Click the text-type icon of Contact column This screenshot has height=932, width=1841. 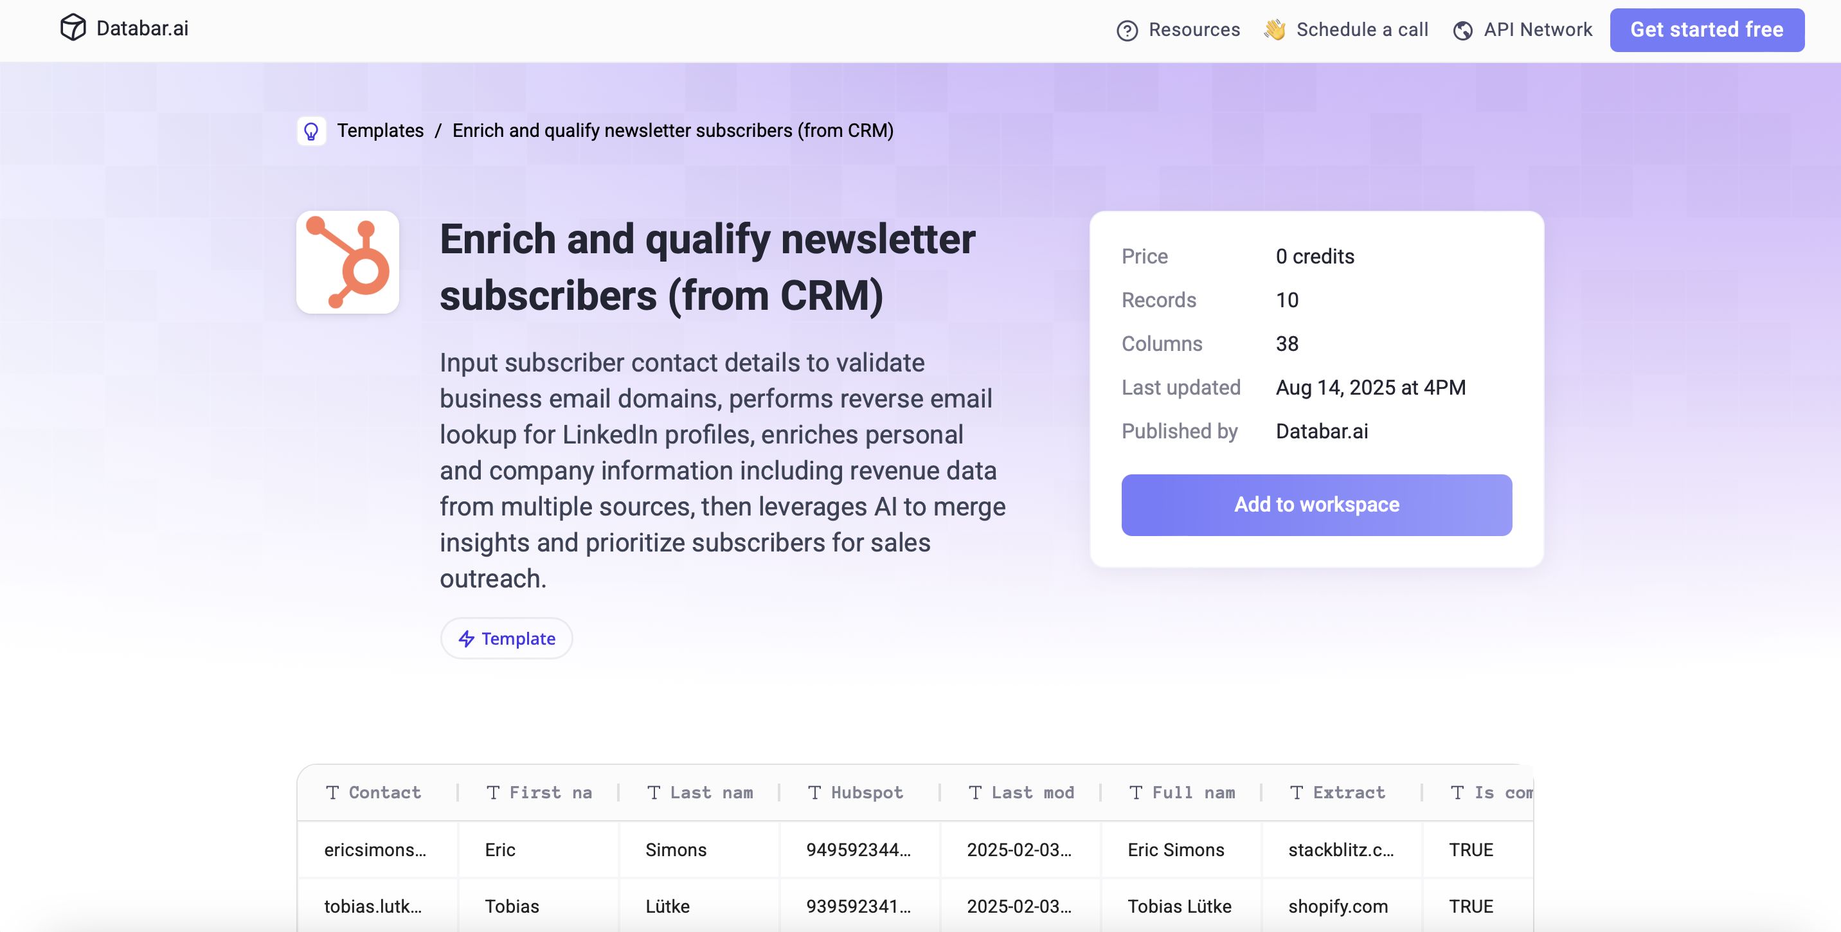(x=332, y=792)
